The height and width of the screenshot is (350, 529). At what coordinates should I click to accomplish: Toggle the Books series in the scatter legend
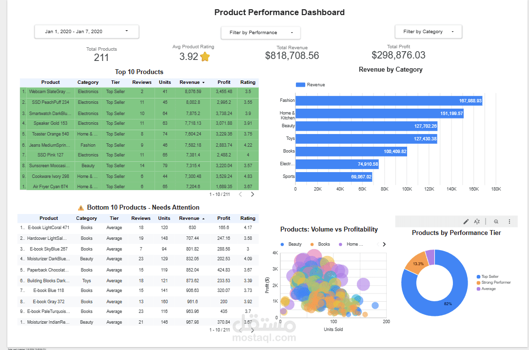click(317, 244)
